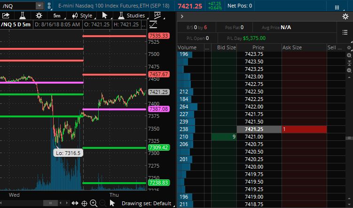Click the Ask Size cell at 7421.25
The height and width of the screenshot is (208, 353).
click(x=304, y=129)
